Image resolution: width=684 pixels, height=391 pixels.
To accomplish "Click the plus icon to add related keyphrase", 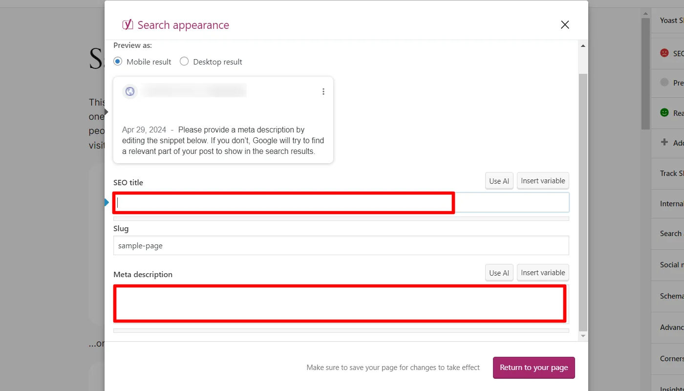I will pyautogui.click(x=664, y=143).
